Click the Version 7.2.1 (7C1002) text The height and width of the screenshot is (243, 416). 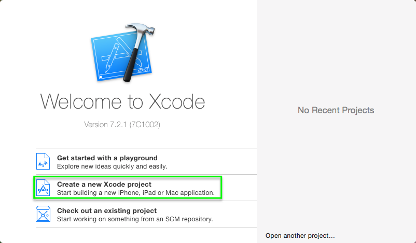[126, 125]
